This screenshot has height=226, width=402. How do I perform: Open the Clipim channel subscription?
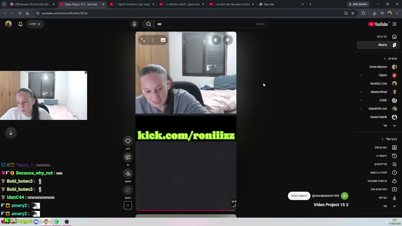[378, 75]
